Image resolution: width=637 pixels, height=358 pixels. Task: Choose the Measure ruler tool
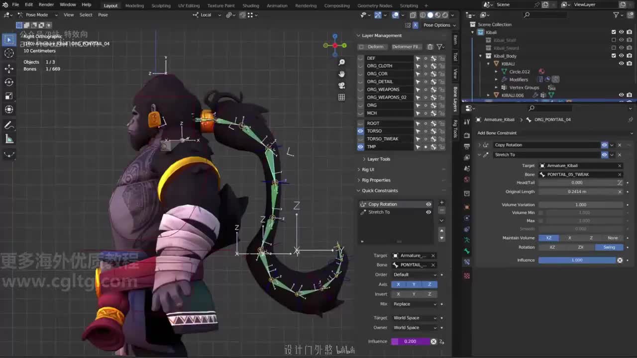click(9, 139)
